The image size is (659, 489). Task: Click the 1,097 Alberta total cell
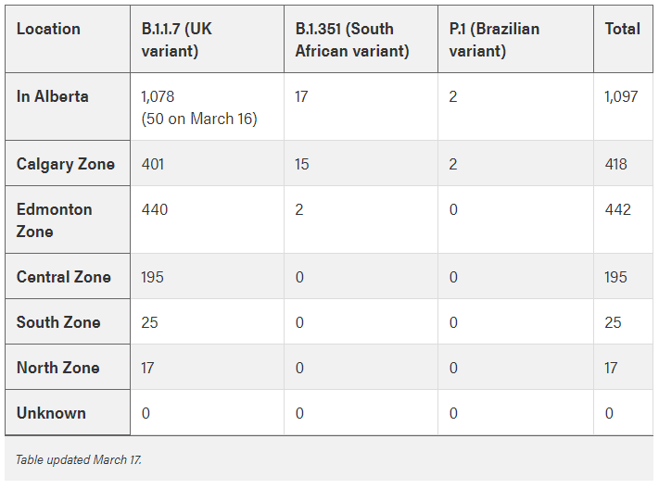click(x=621, y=96)
